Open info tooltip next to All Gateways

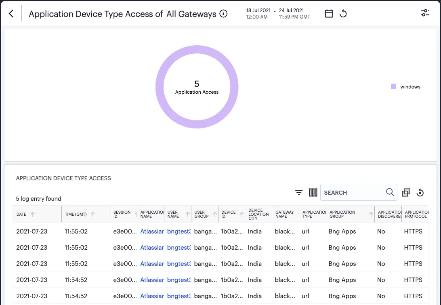tap(223, 13)
